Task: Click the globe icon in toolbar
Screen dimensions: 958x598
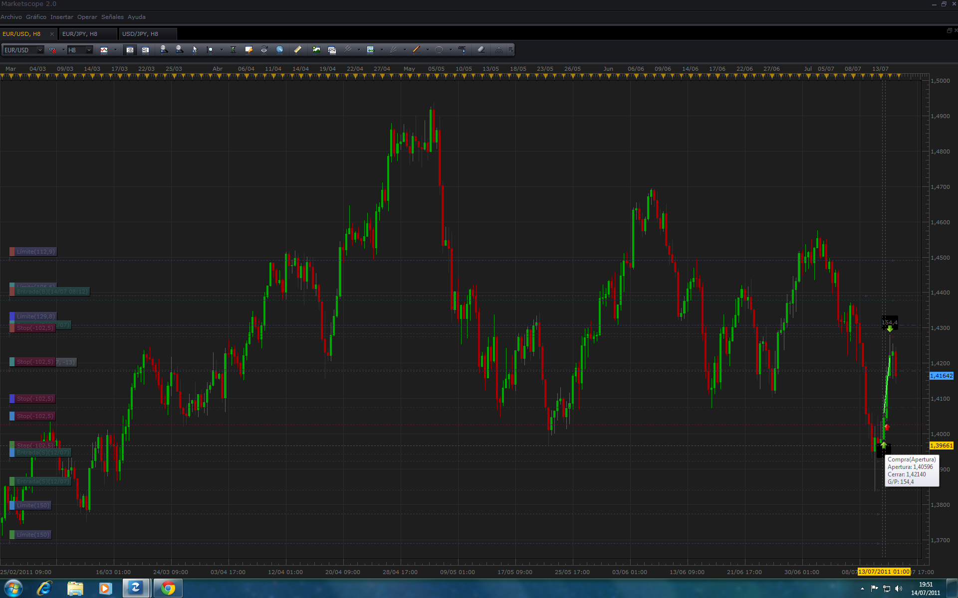Action: [280, 50]
